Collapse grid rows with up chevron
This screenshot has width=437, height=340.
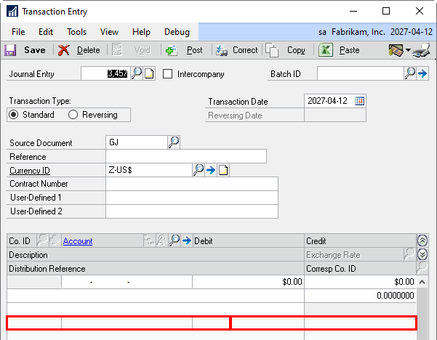(x=422, y=240)
